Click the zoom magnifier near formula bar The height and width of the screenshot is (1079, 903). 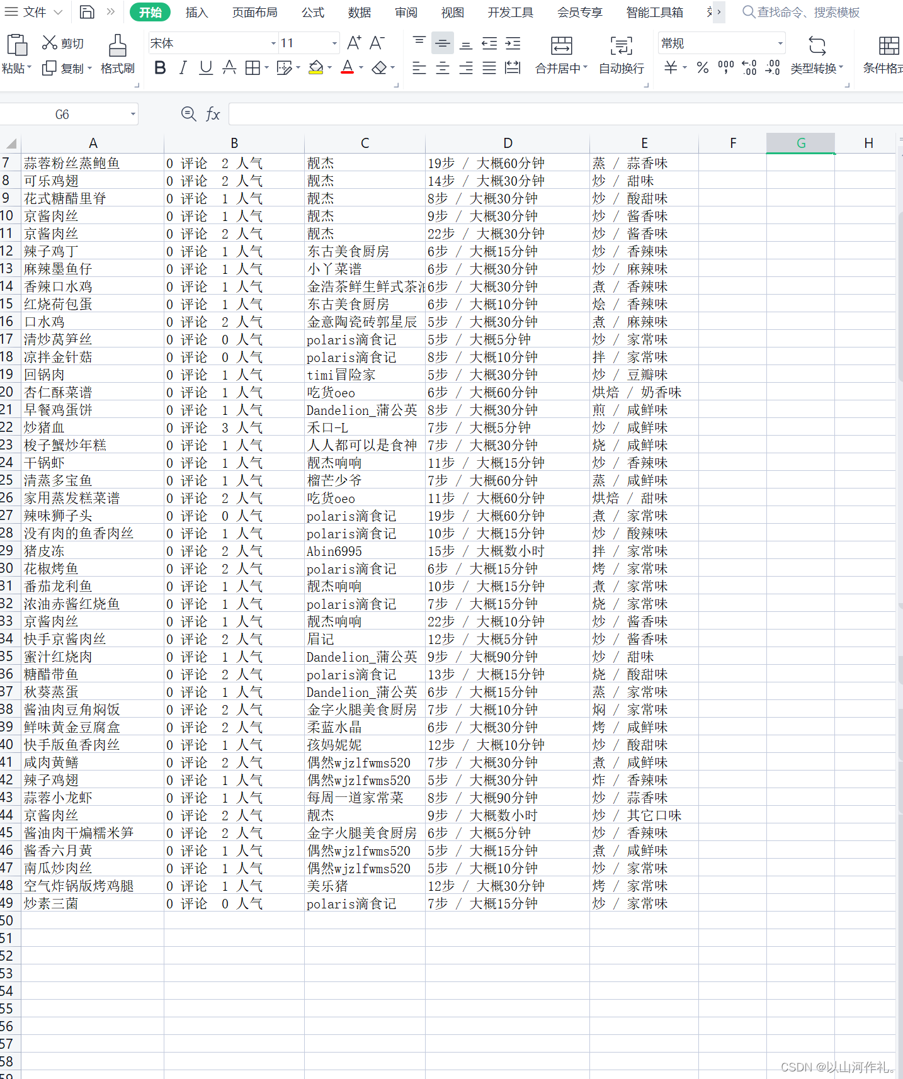(x=188, y=114)
